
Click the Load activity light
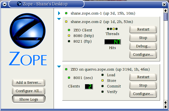click(103, 75)
